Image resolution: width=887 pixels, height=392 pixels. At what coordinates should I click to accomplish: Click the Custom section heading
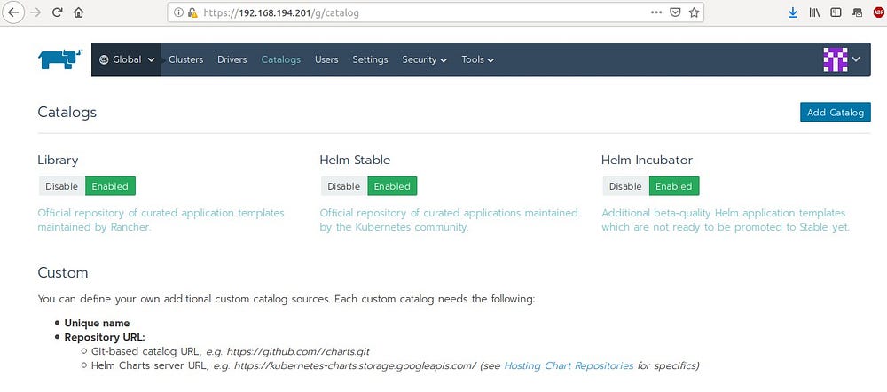point(63,272)
